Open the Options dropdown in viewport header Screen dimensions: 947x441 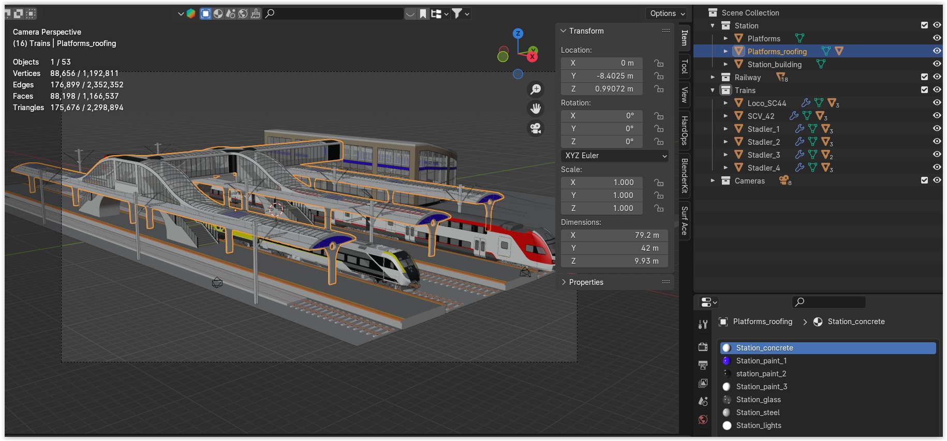pos(667,13)
